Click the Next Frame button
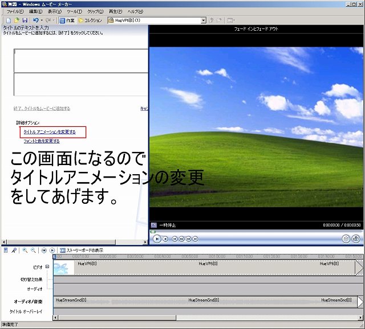Image resolution: width=365 pixels, height=329 pixels. (x=189, y=239)
